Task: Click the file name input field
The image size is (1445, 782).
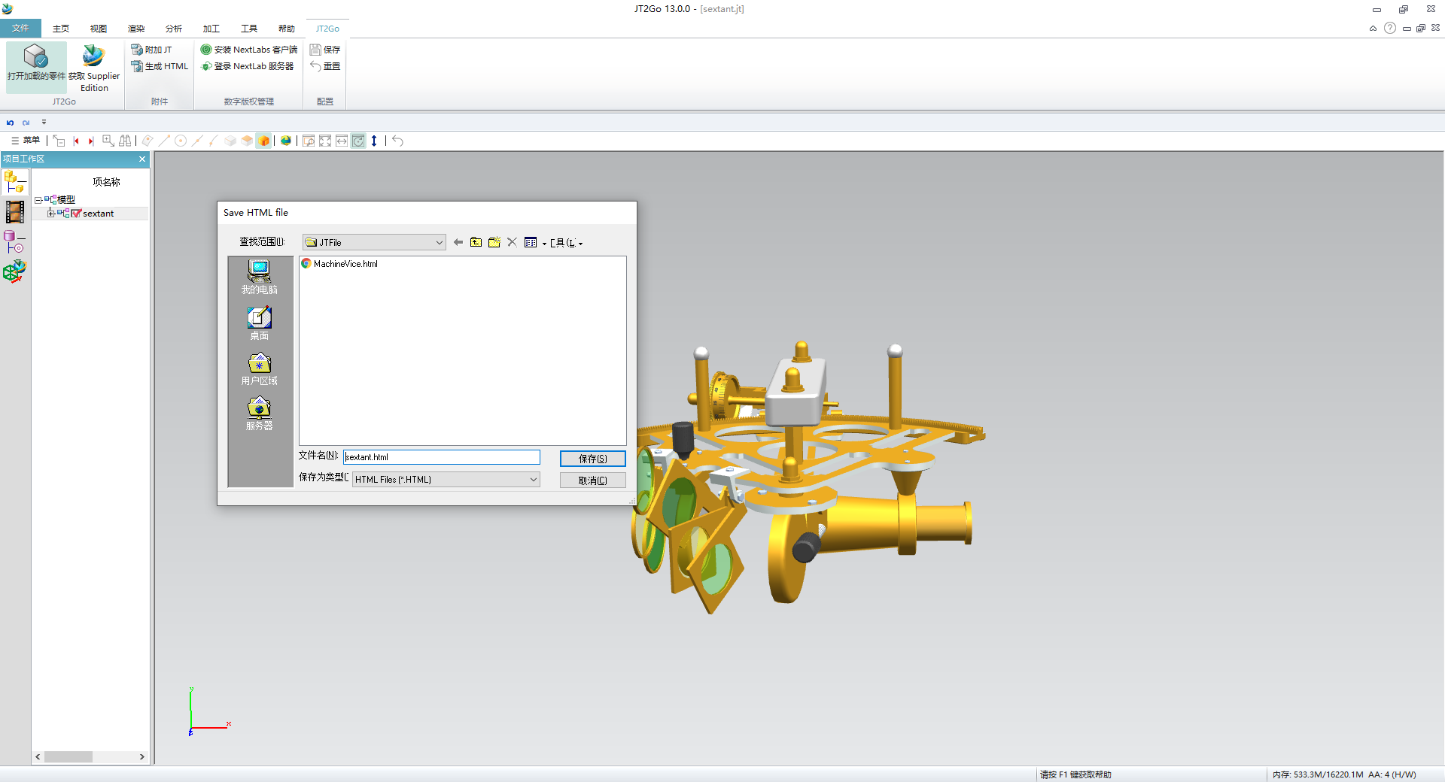Action: click(x=442, y=457)
